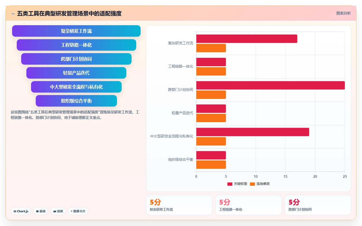Click the red 关键权重 bar for 工程链路一体化
The image size is (362, 226).
tap(211, 62)
